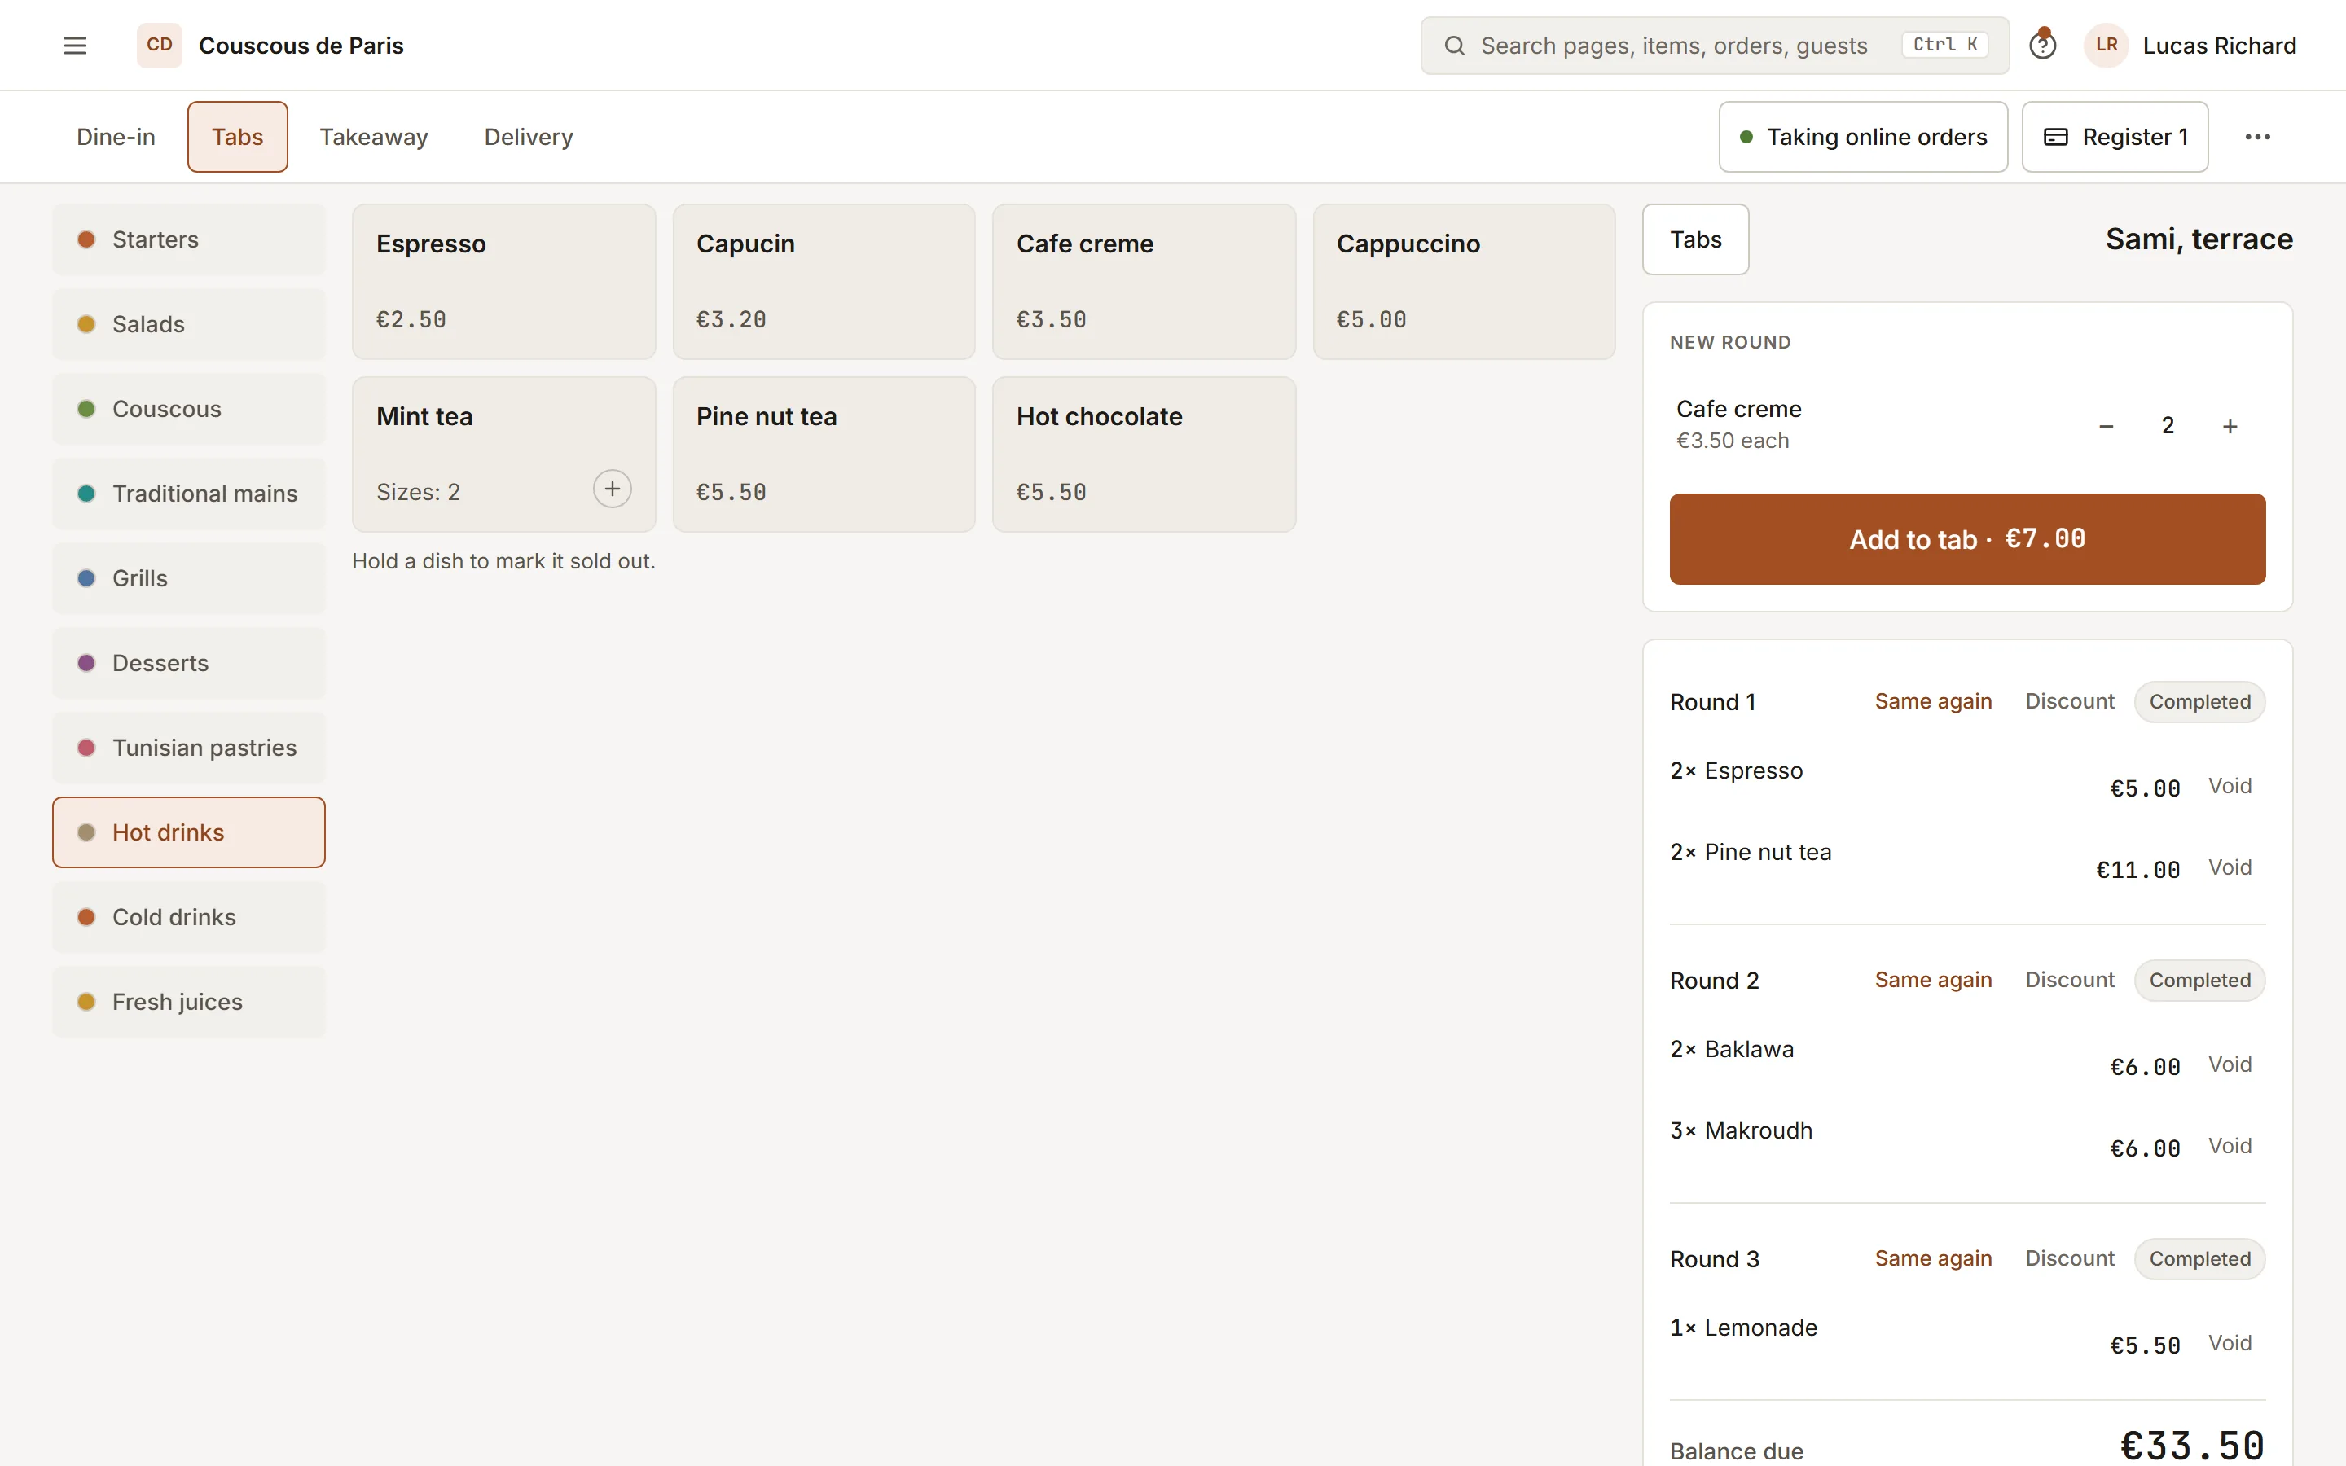
Task: Click the CD restaurant logo badge
Action: pyautogui.click(x=159, y=46)
